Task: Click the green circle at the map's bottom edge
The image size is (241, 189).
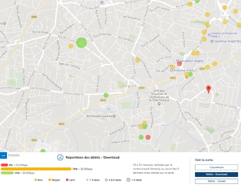Action: [x=43, y=151]
